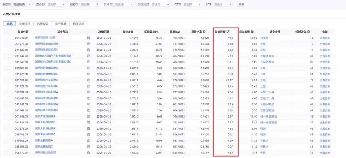Tick the checkbox for fund 519606.OF
Screen dimensions: 346x158
8,140
